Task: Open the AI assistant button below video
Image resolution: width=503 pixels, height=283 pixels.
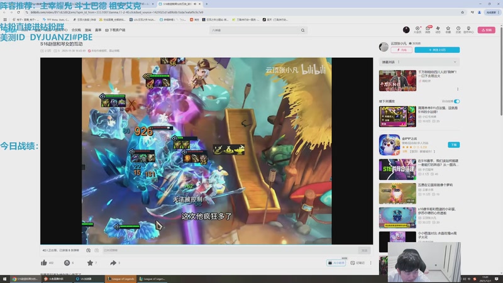Action: 336,263
